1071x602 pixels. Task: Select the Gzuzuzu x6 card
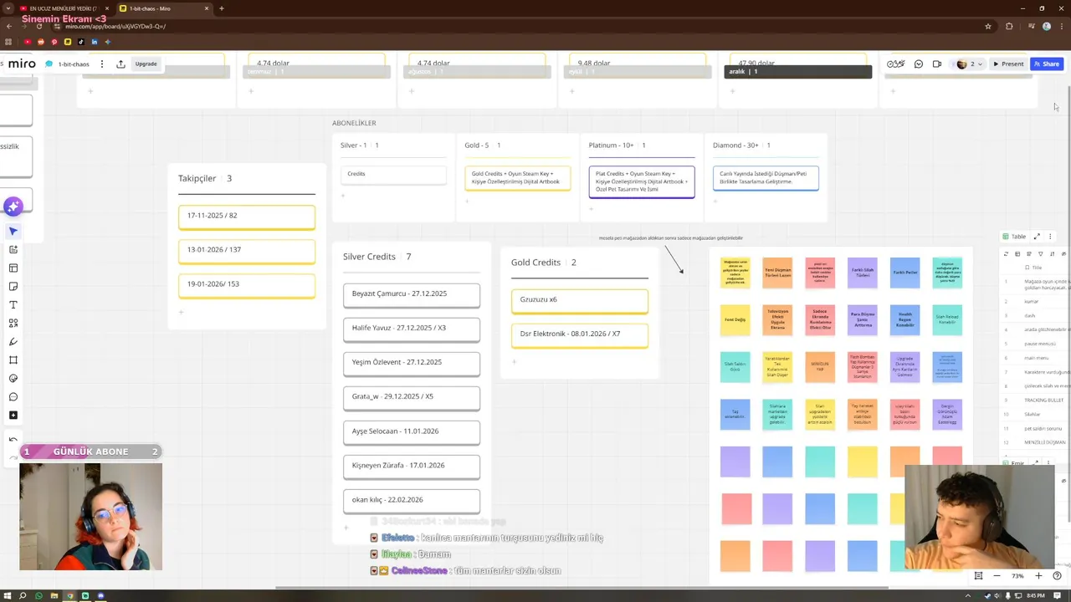click(x=580, y=300)
